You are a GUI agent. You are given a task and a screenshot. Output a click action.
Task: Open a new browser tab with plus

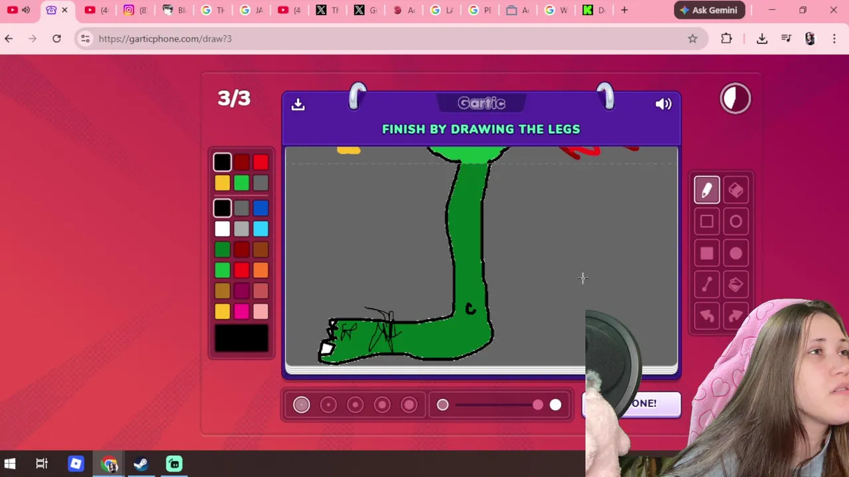pos(624,10)
